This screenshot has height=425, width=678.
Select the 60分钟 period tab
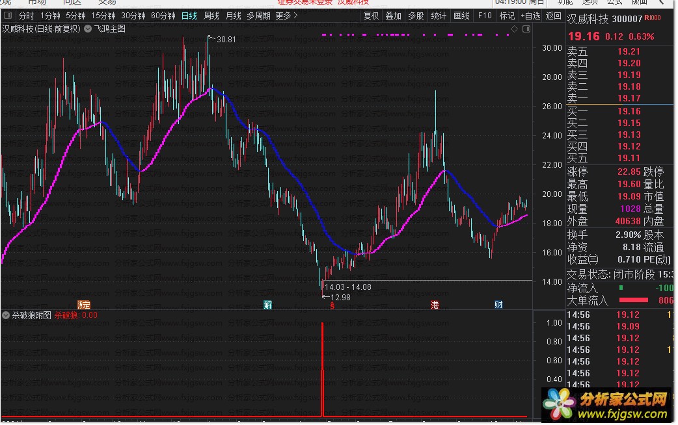tap(163, 16)
